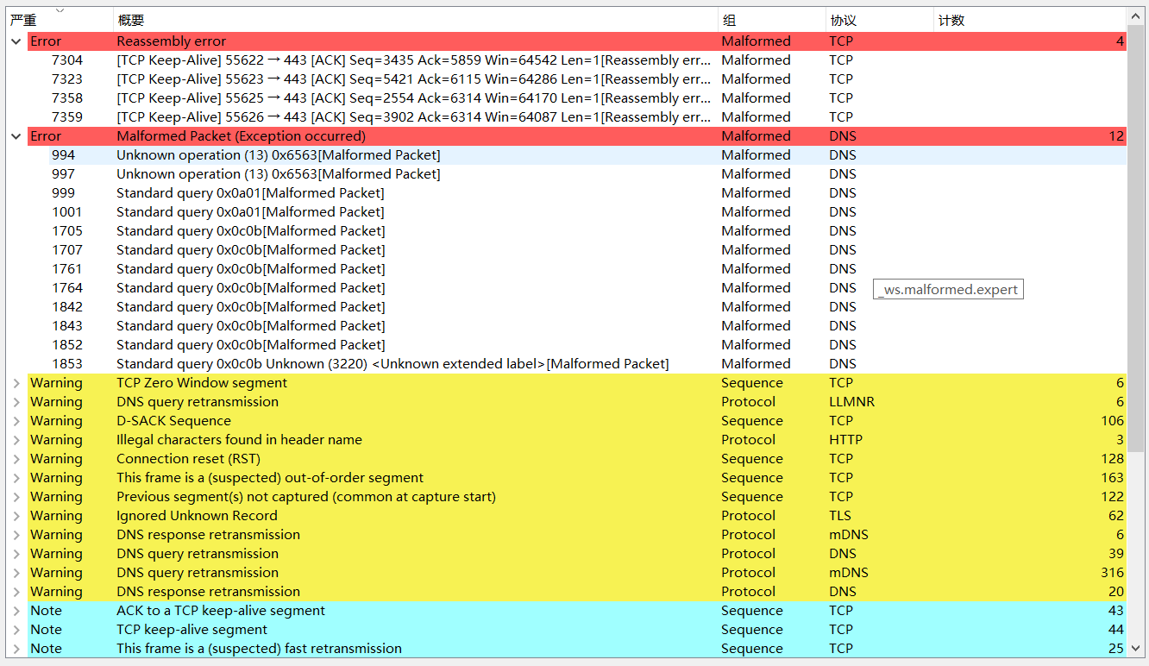1149x666 pixels.
Task: Collapse the Malformed Packet error group
Action: [x=16, y=135]
